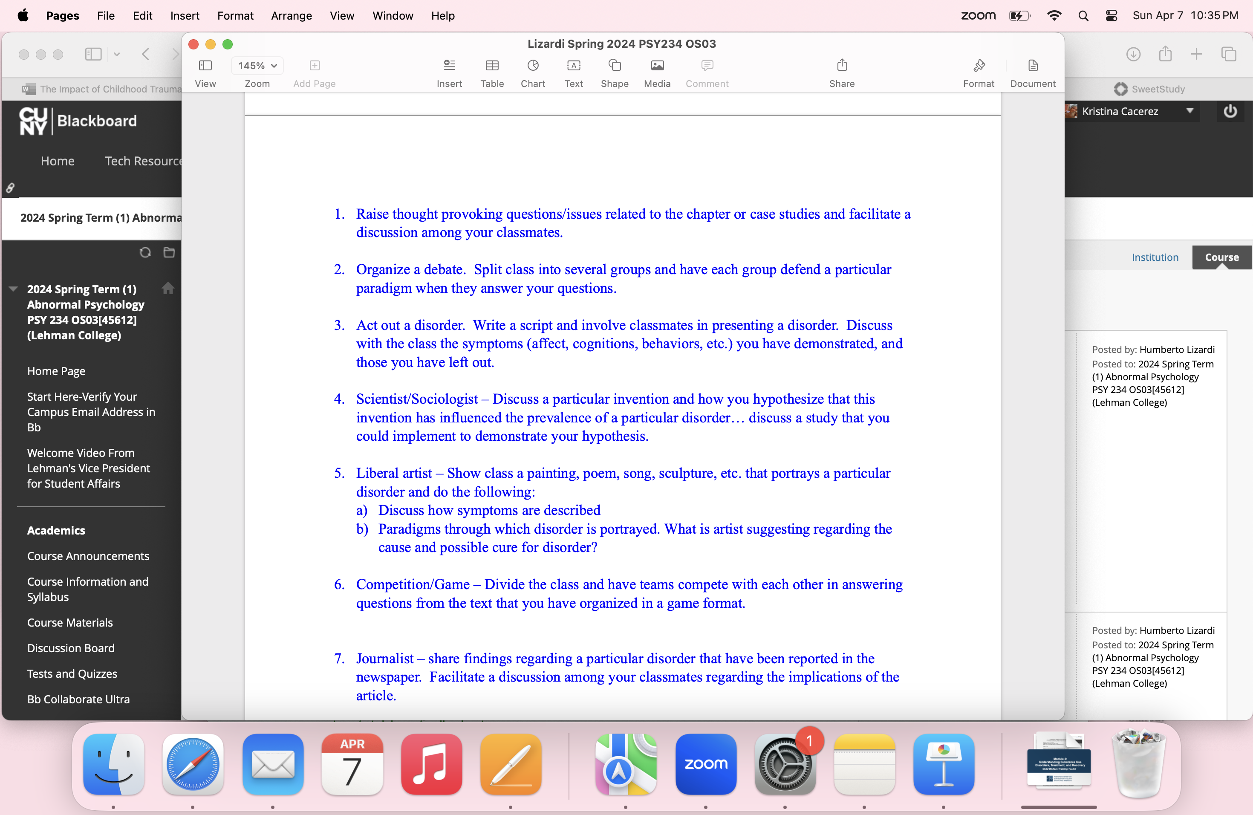Insert a Table from the toolbar
1253x815 pixels.
coord(492,72)
